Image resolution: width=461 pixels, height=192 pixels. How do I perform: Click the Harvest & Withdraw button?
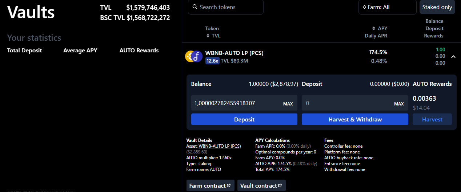[x=355, y=119]
